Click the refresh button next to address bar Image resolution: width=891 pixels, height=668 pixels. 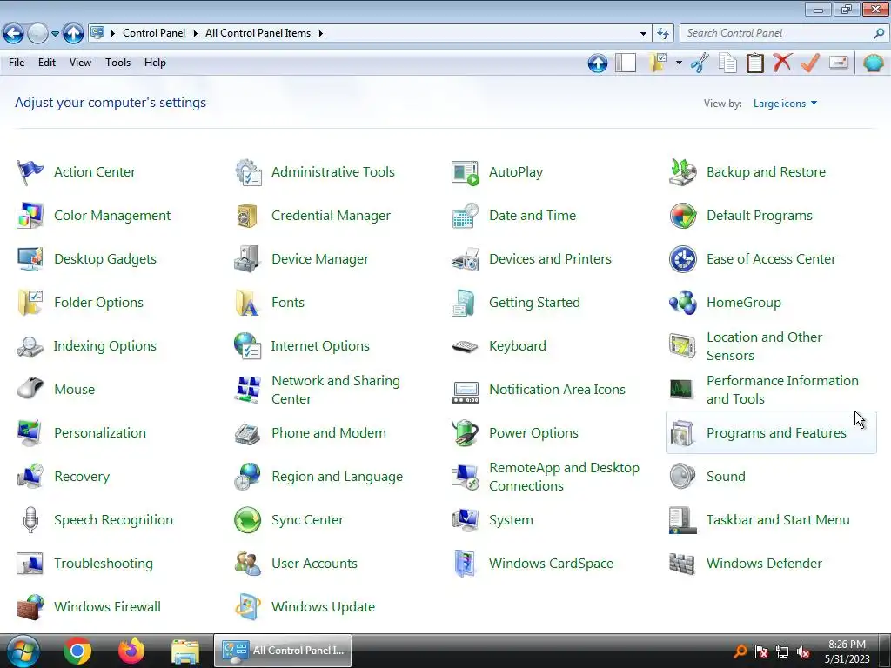pos(662,34)
